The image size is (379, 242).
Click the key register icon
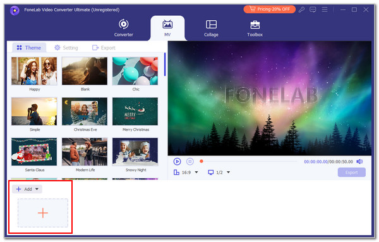301,9
